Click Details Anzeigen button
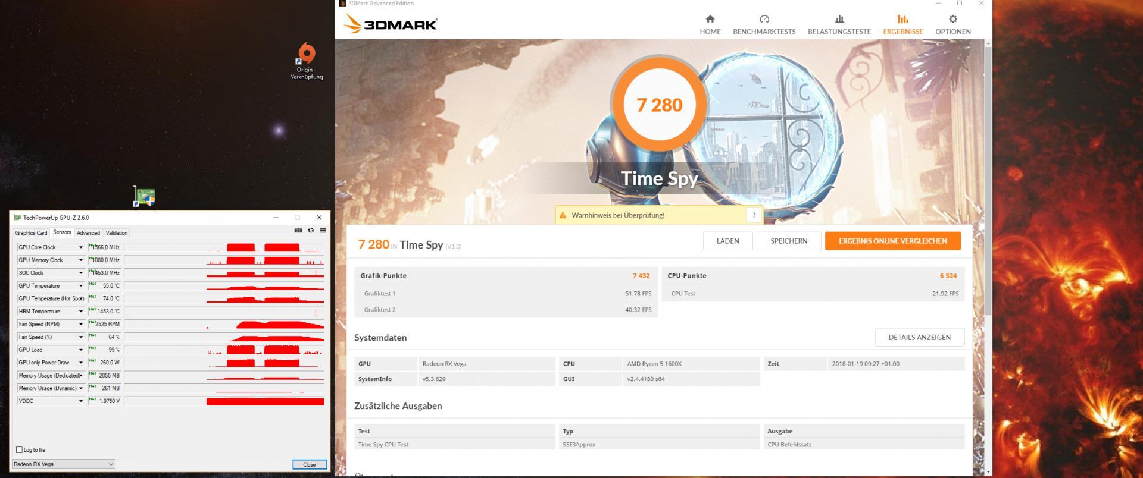This screenshot has width=1143, height=478. tap(920, 337)
